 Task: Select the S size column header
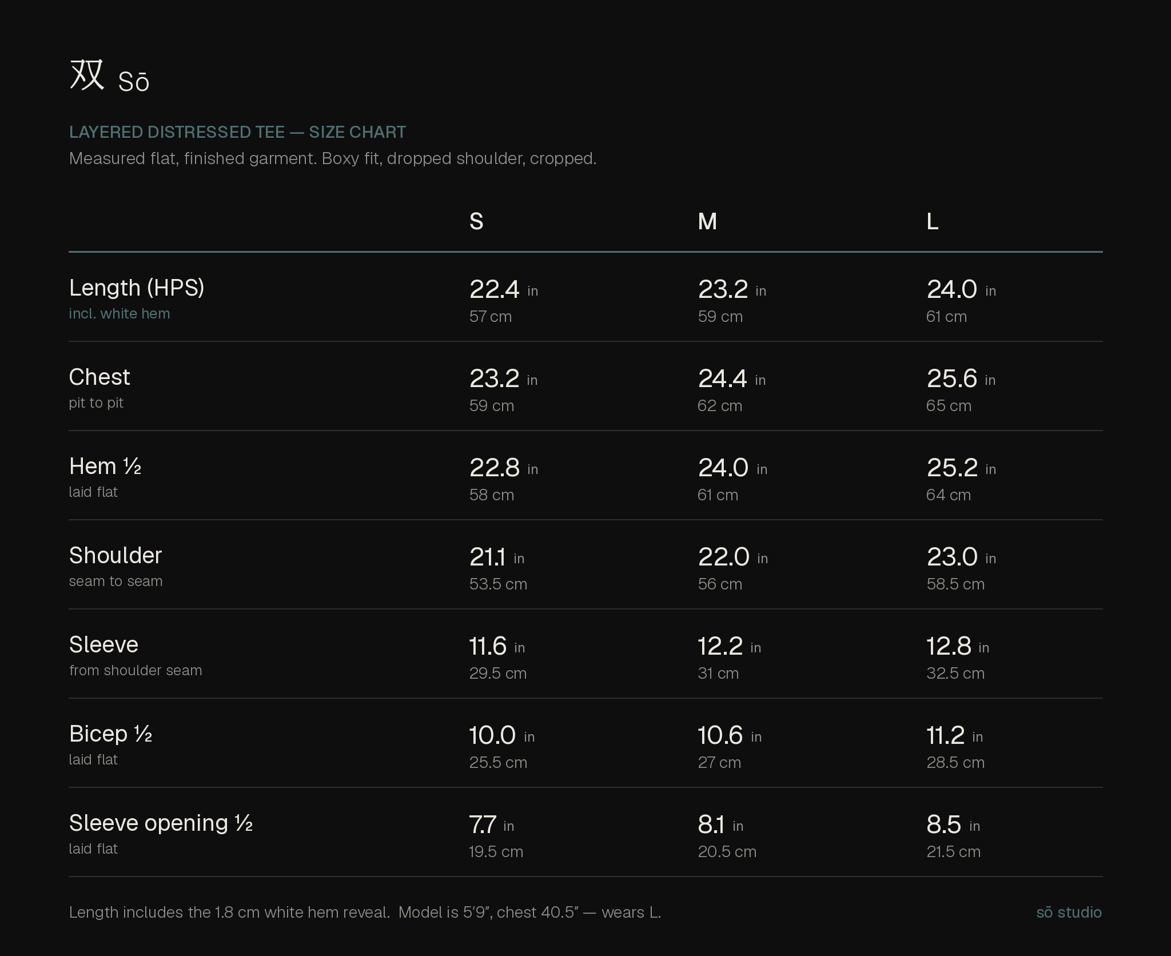pos(476,221)
